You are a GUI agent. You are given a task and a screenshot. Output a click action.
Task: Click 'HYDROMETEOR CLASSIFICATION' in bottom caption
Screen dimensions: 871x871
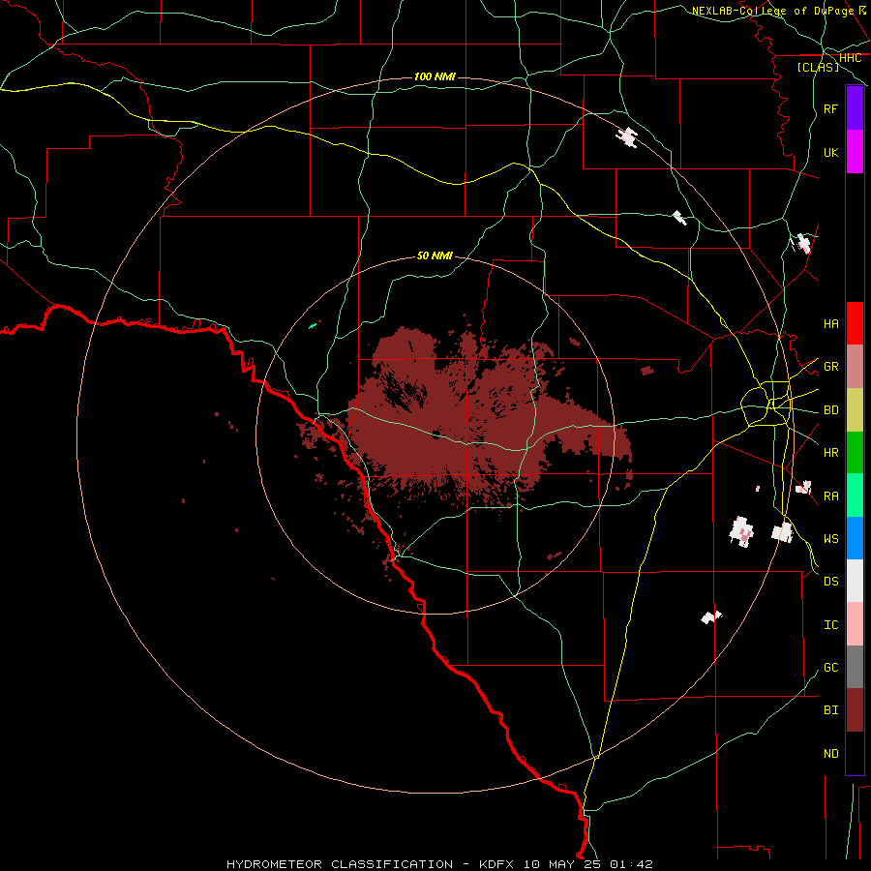click(x=340, y=864)
